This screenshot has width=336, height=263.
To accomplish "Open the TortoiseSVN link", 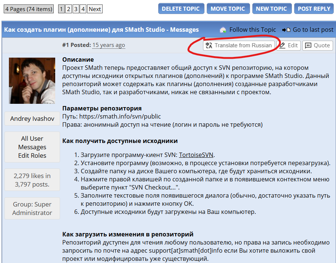I will (x=196, y=155).
